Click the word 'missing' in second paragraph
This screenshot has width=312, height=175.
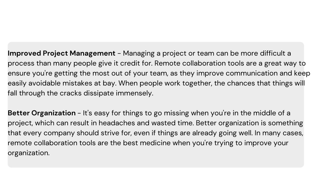pyautogui.click(x=176, y=113)
